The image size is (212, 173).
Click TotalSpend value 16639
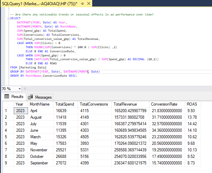point(66,111)
